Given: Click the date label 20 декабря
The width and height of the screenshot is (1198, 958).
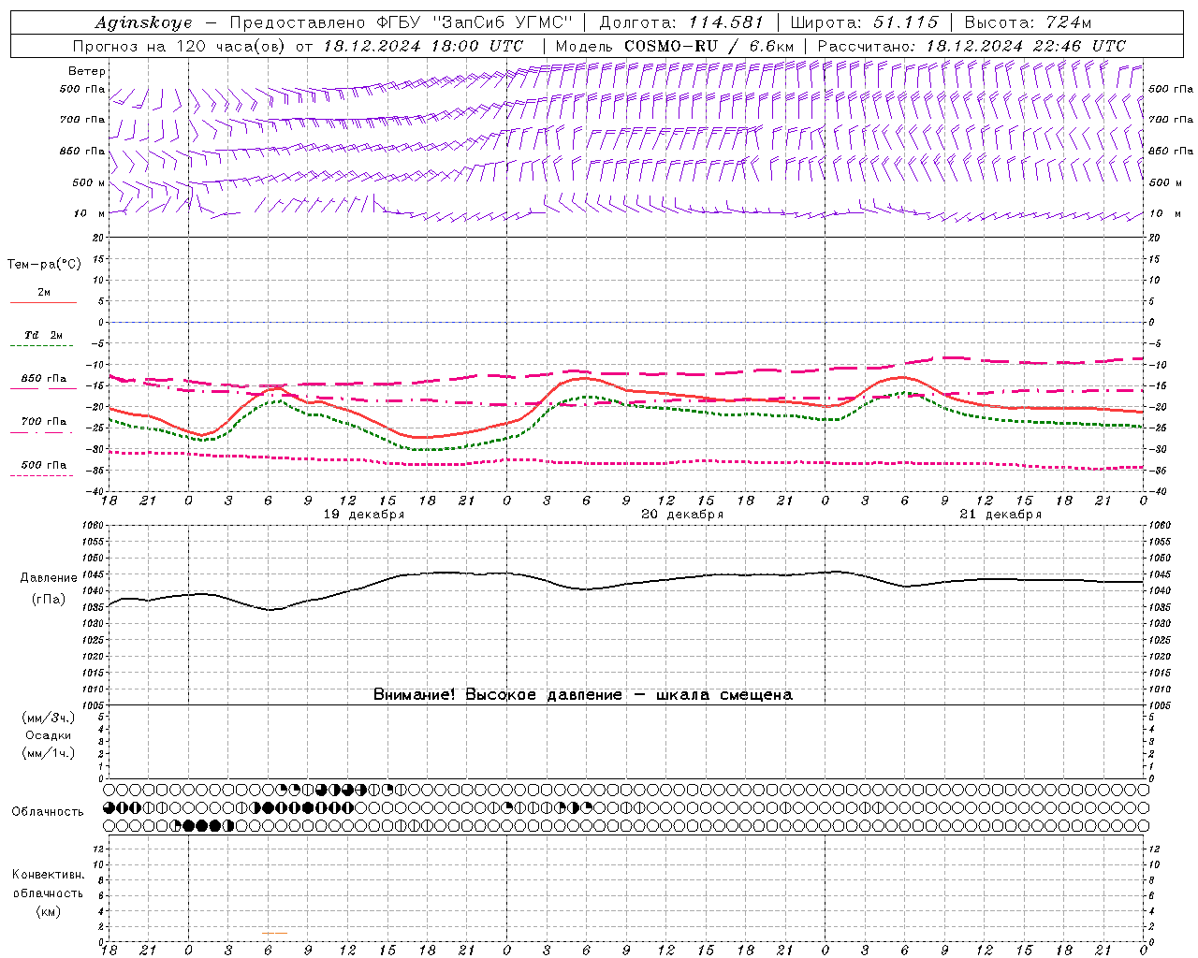Looking at the screenshot, I should click(x=682, y=515).
